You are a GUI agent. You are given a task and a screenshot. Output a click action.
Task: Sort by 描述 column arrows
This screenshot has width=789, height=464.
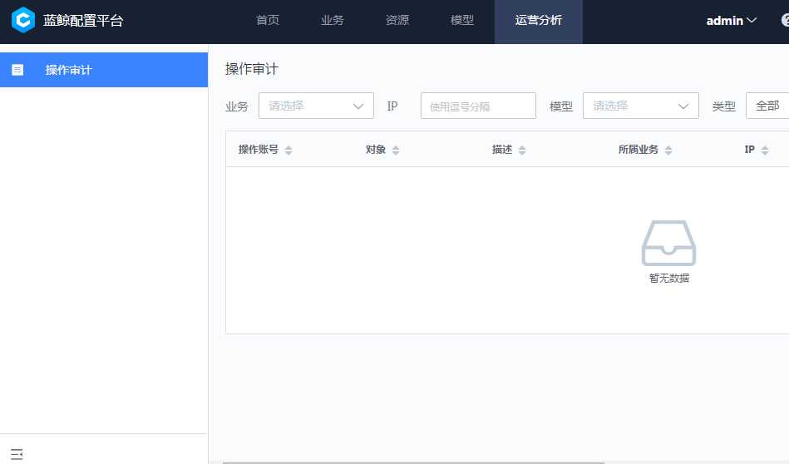[522, 151]
